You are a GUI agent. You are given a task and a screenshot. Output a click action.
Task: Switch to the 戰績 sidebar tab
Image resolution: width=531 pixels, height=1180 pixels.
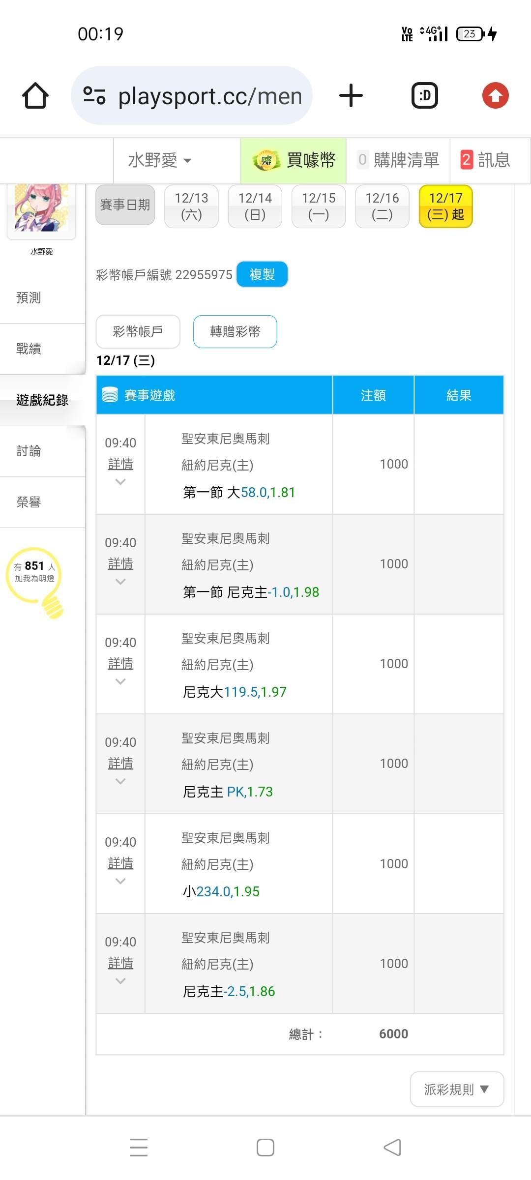point(29,349)
